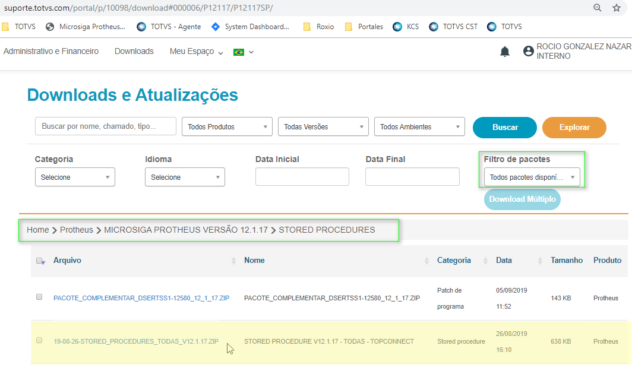Click the ROCIO GONZALEZ NAZAR user name

584,47
